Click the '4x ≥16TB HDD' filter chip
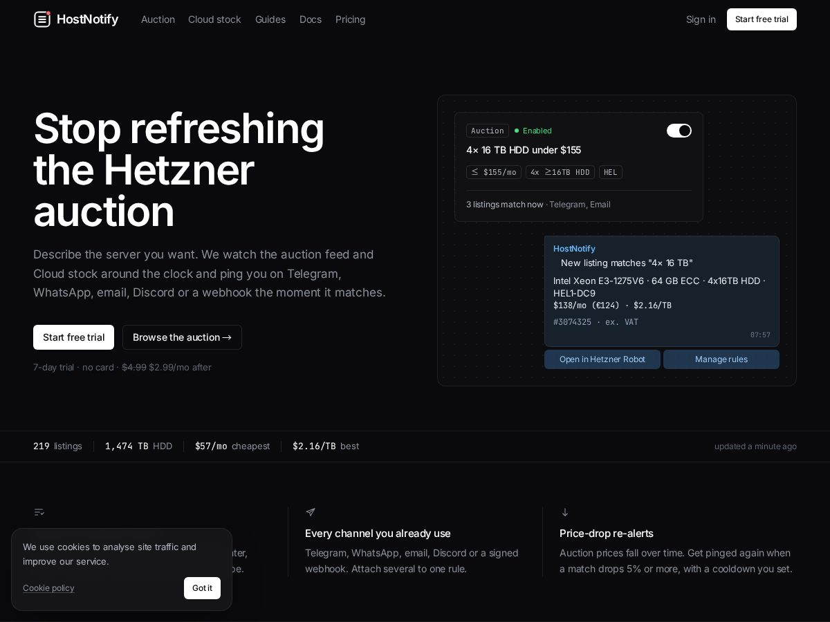Viewport: 830px width, 622px height. 560,172
